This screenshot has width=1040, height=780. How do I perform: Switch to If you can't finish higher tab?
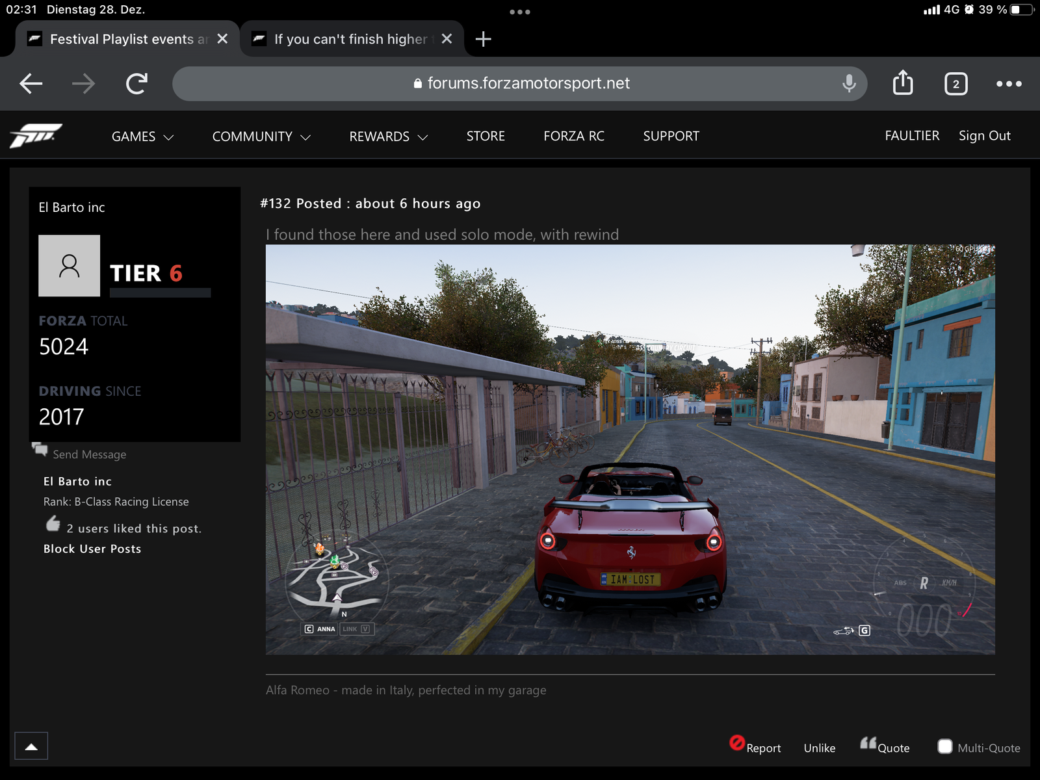click(352, 39)
